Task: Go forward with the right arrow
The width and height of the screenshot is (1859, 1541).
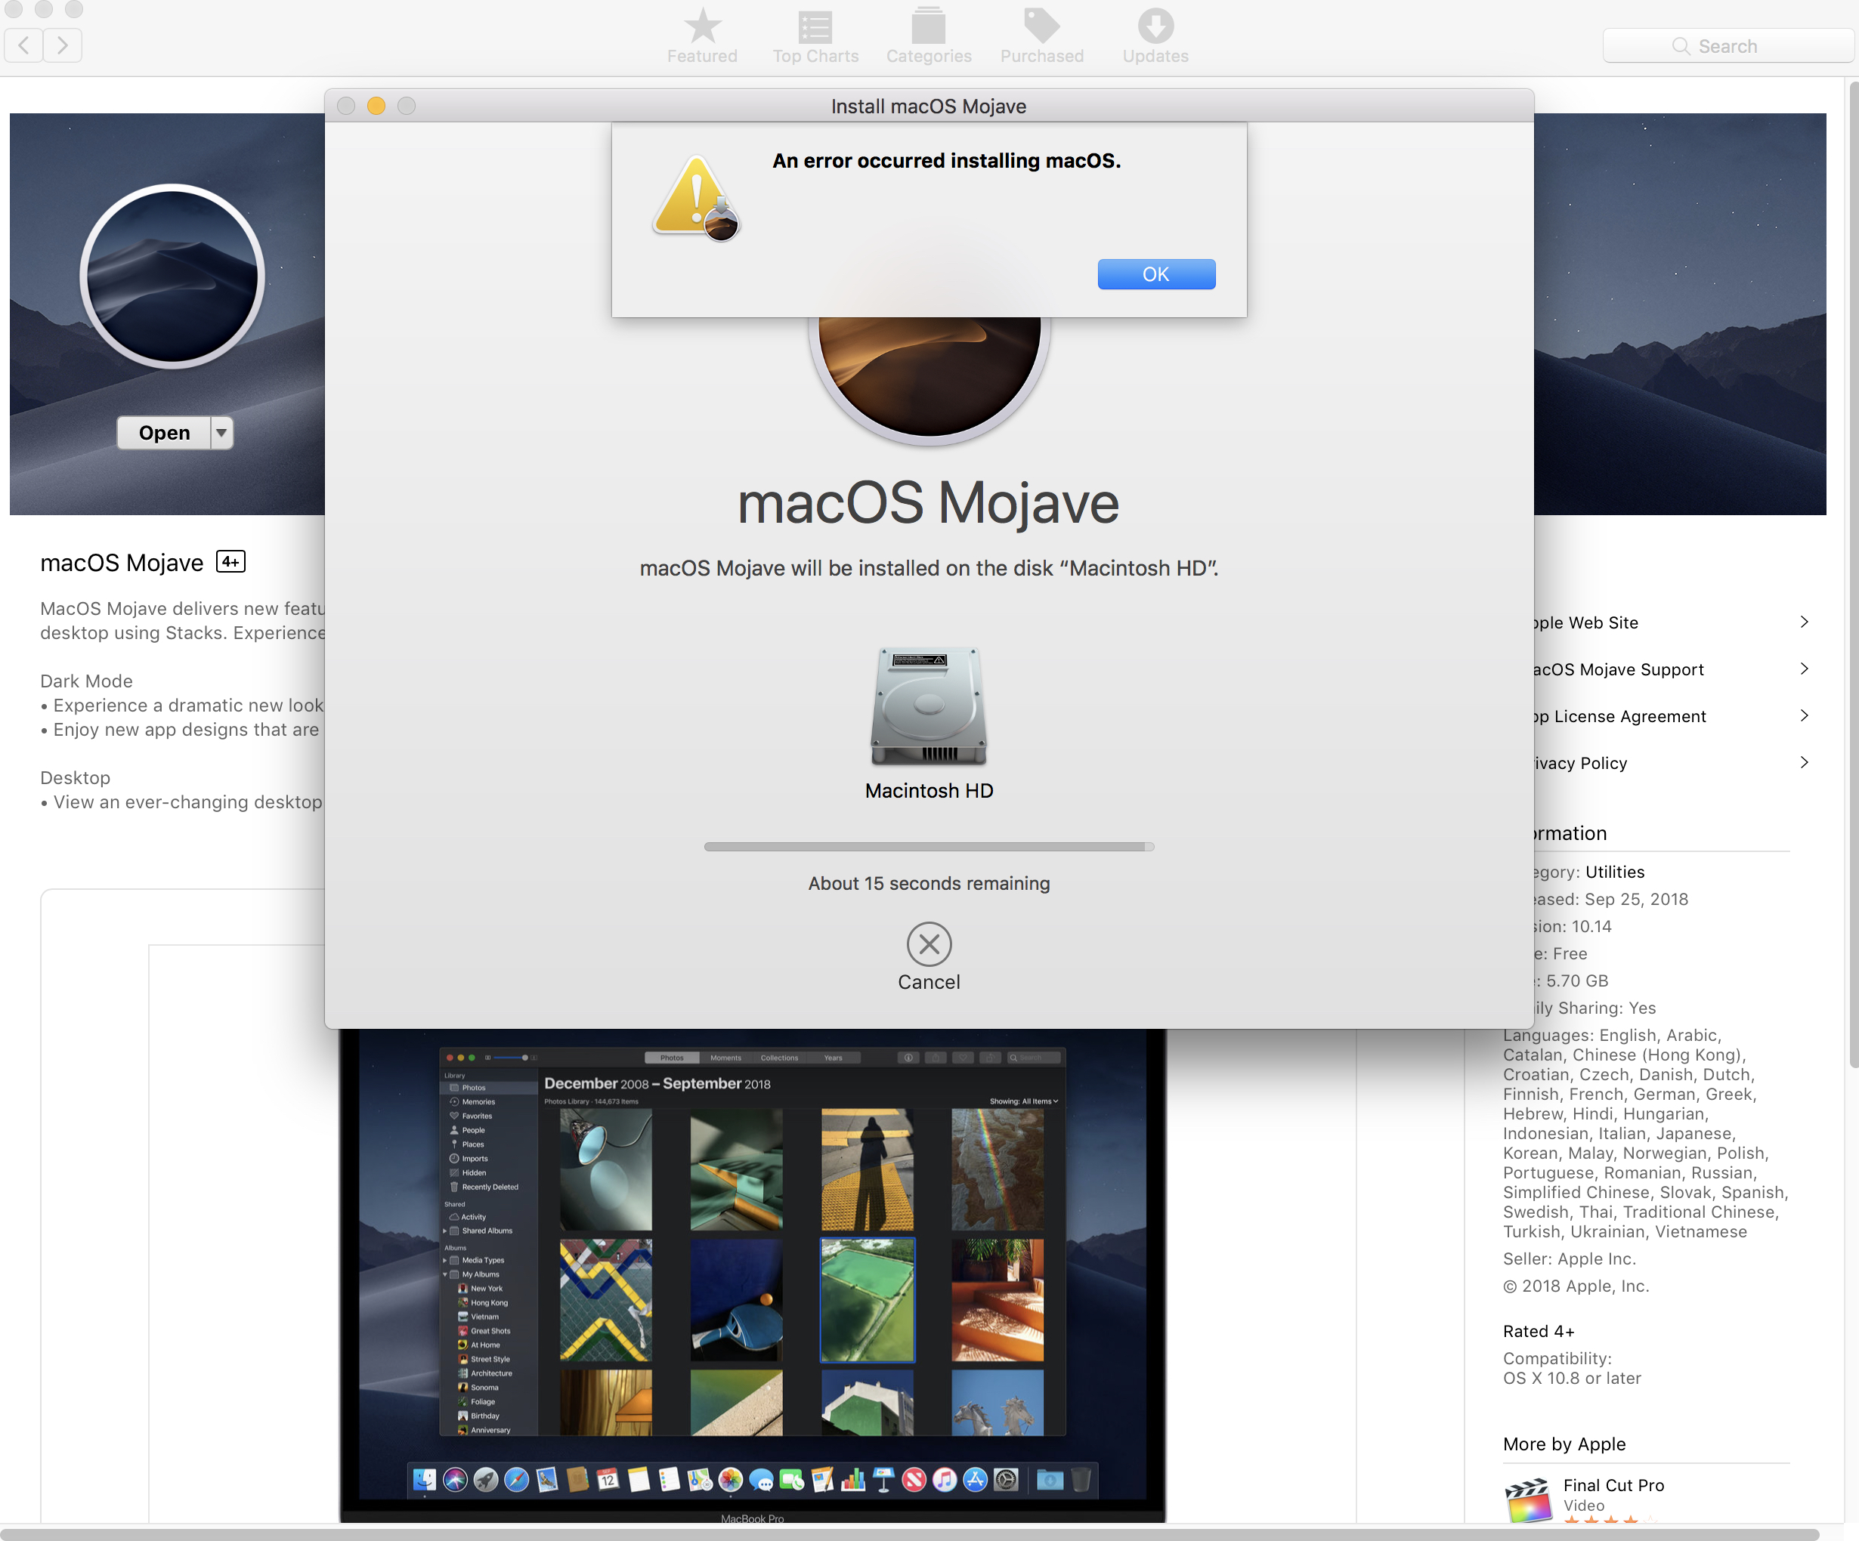Action: pos(62,45)
